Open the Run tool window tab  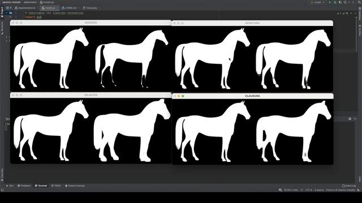[x=10, y=186]
